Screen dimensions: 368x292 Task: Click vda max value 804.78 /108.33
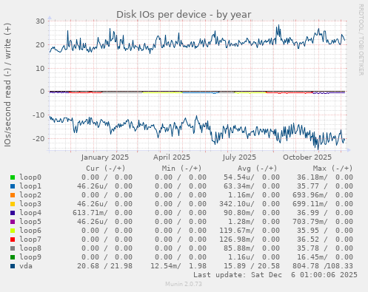tap(323, 266)
